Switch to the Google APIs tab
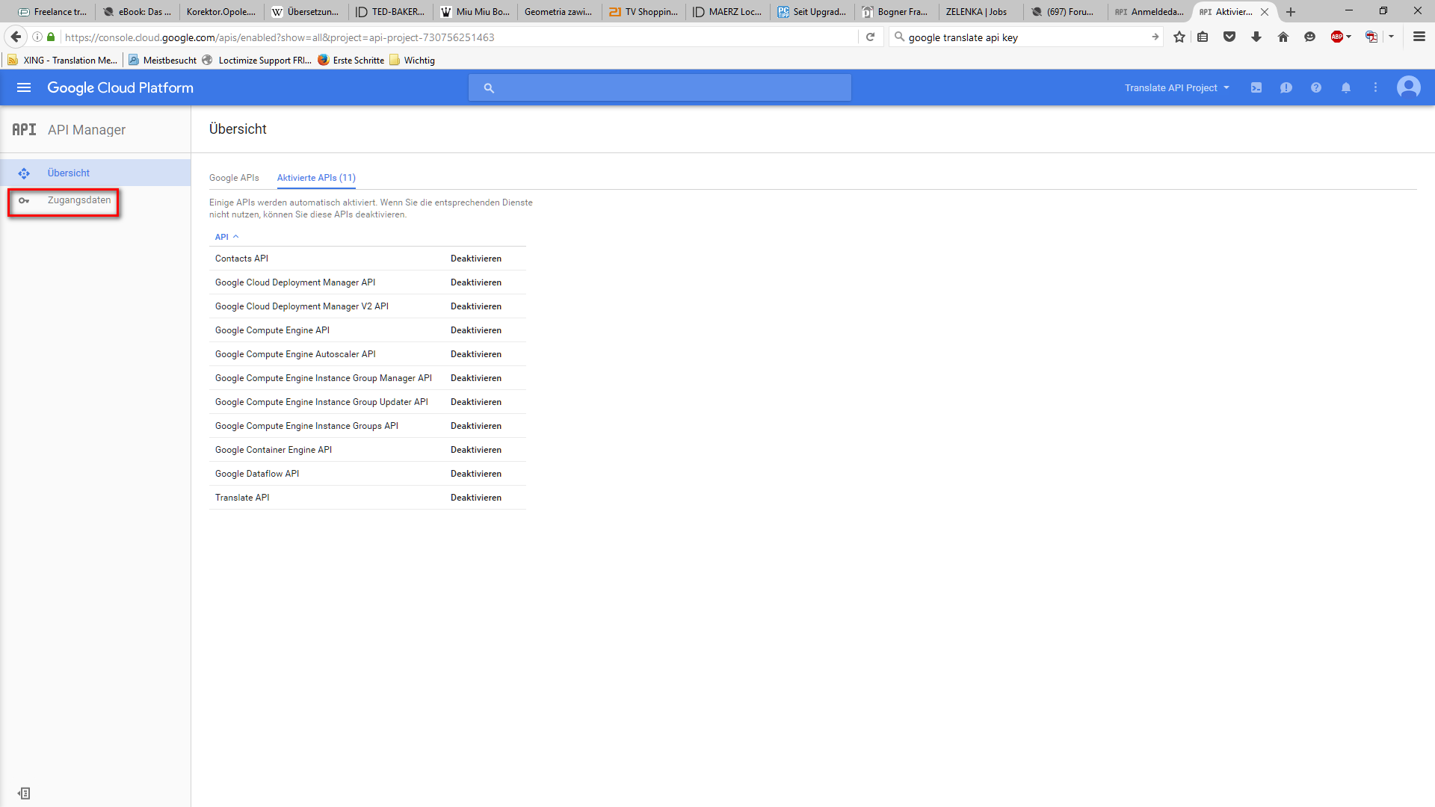Screen dimensions: 1435x807 234,178
